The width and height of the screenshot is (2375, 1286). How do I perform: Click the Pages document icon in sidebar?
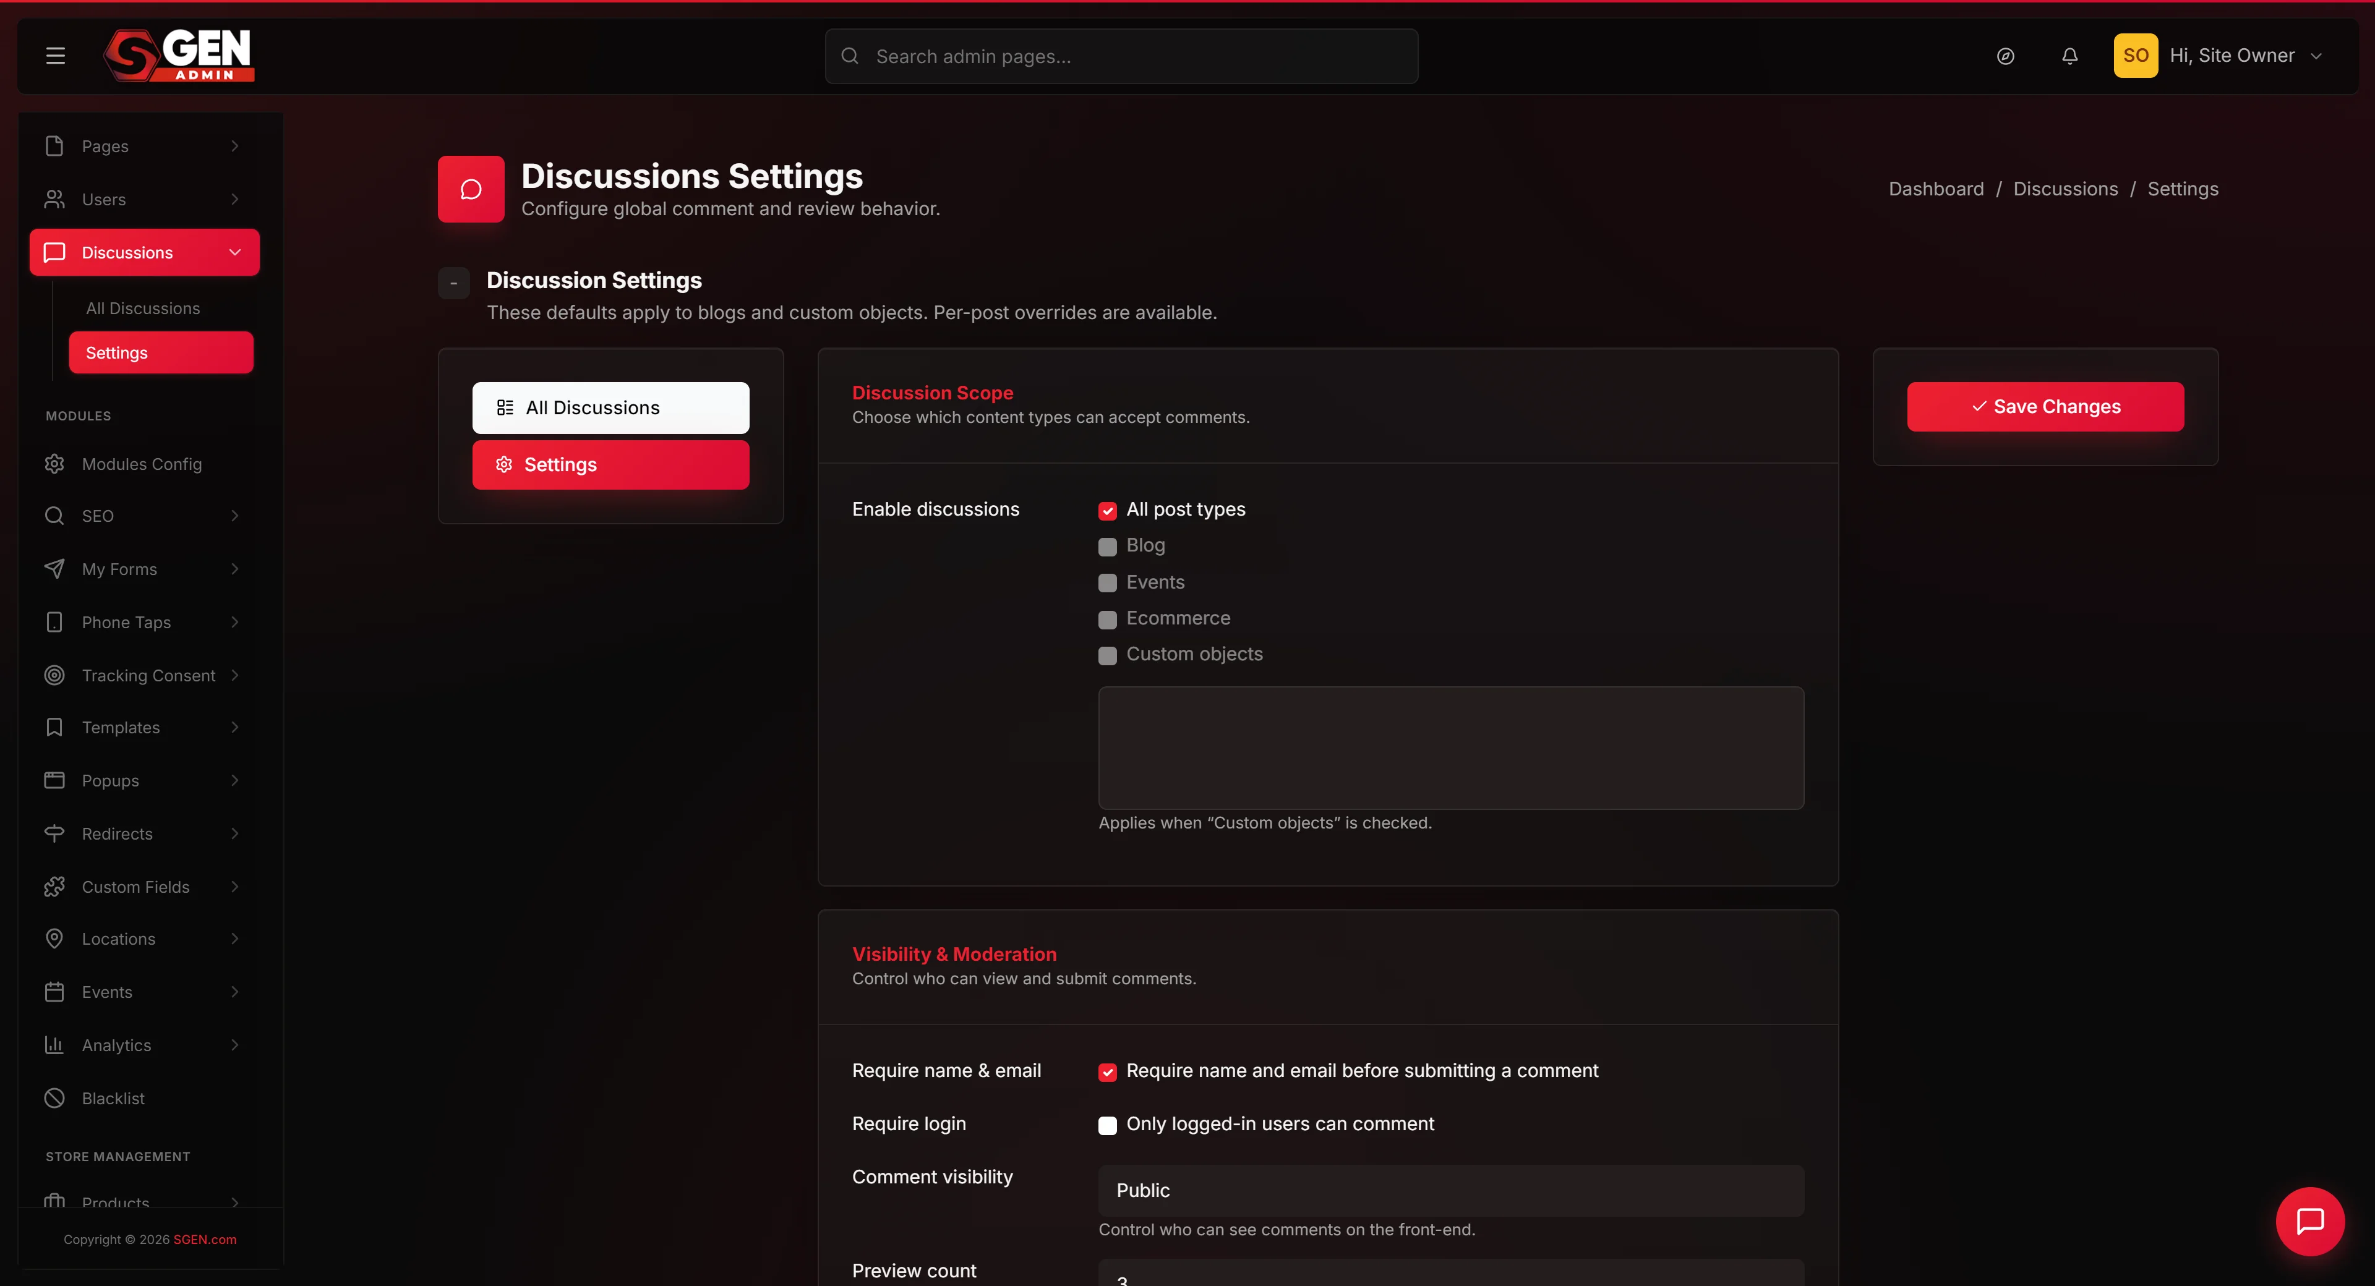pyautogui.click(x=54, y=146)
